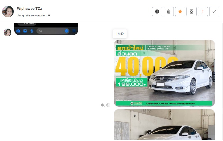Screen dimensions: 223x141
Task: Mark conversation as spam with the exclamation-circle icon
Action: click(157, 12)
